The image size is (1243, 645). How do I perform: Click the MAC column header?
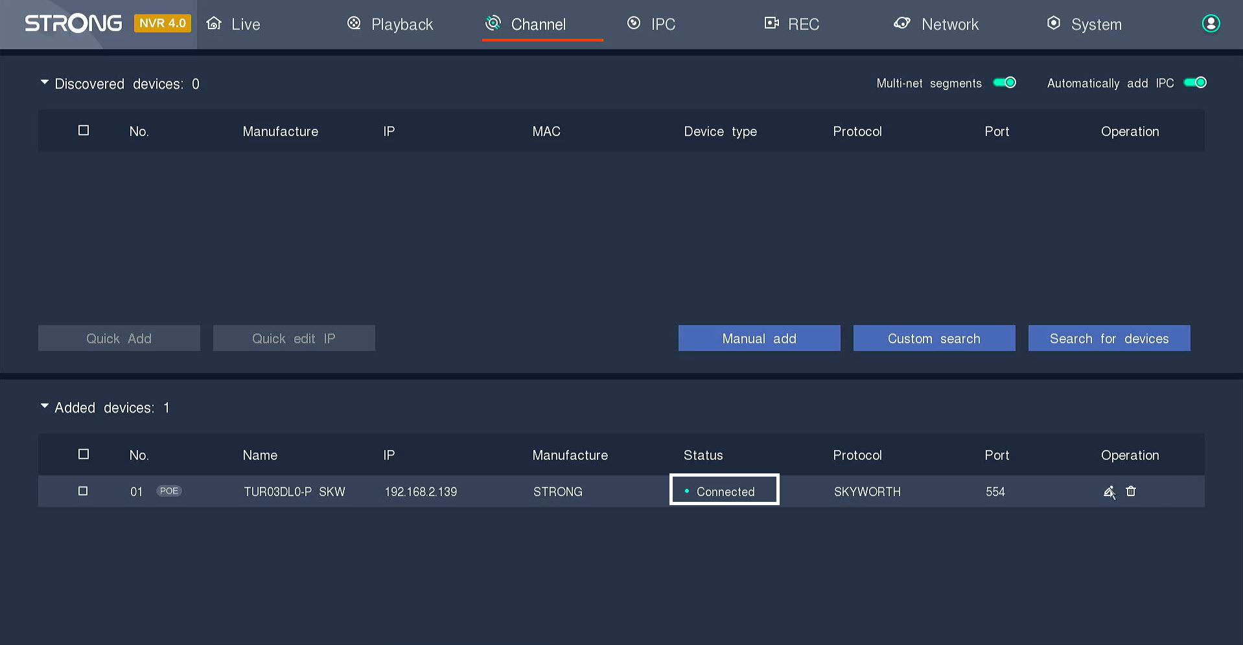click(x=546, y=131)
